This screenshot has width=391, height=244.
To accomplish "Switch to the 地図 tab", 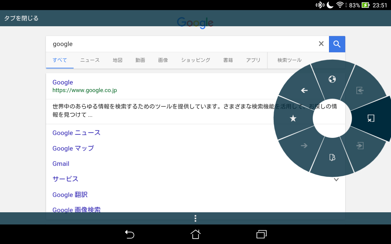I will pyautogui.click(x=118, y=60).
